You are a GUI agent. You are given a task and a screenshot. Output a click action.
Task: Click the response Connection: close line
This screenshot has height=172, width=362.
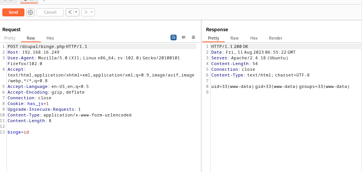click(x=233, y=69)
